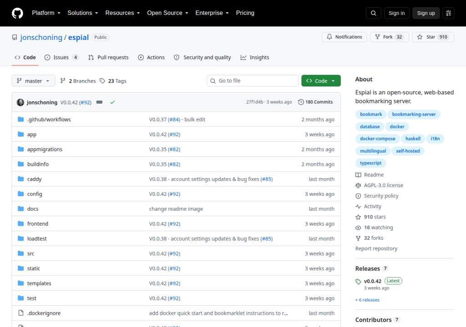Viewport: 466px width, 327px height.
Task: Click the Readme book icon
Action: [359, 175]
